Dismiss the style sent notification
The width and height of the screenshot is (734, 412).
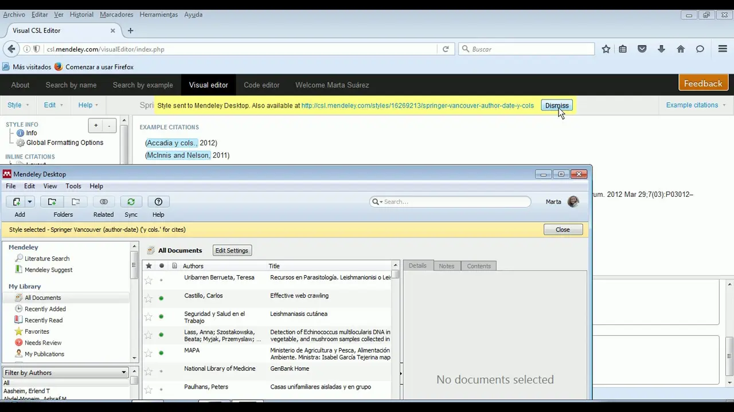(556, 105)
